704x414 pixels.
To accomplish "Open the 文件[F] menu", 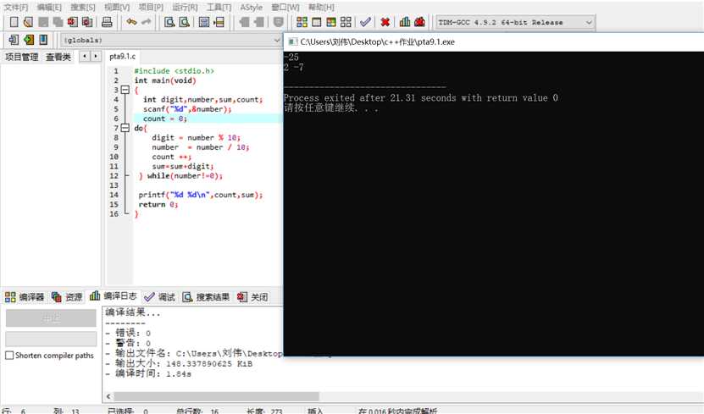I will tap(16, 7).
